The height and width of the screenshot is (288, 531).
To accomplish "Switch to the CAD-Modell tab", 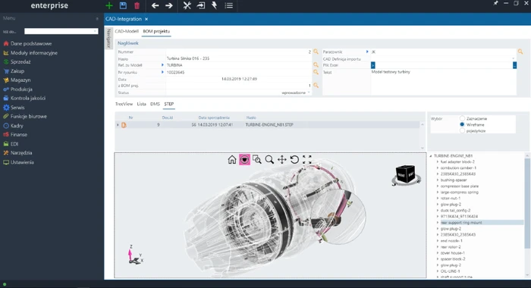I will [x=127, y=31].
